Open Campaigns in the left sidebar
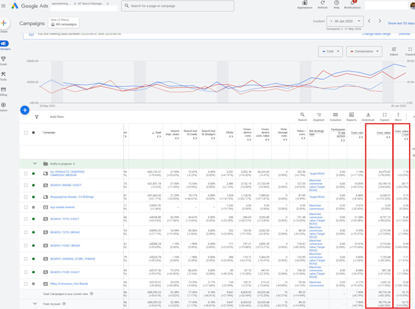 4,45
